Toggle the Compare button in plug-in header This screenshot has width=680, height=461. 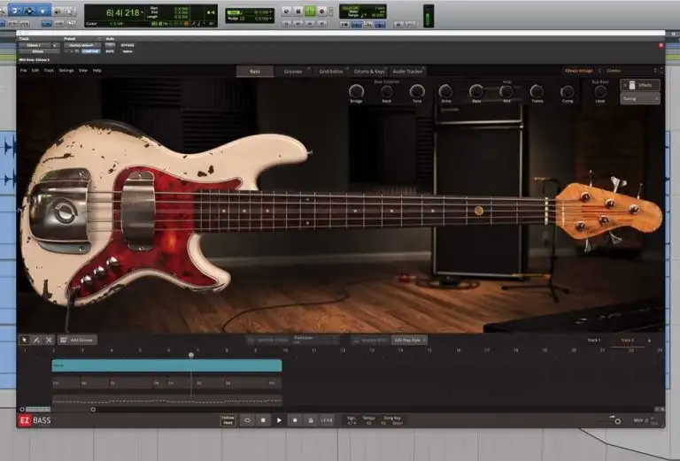click(90, 51)
